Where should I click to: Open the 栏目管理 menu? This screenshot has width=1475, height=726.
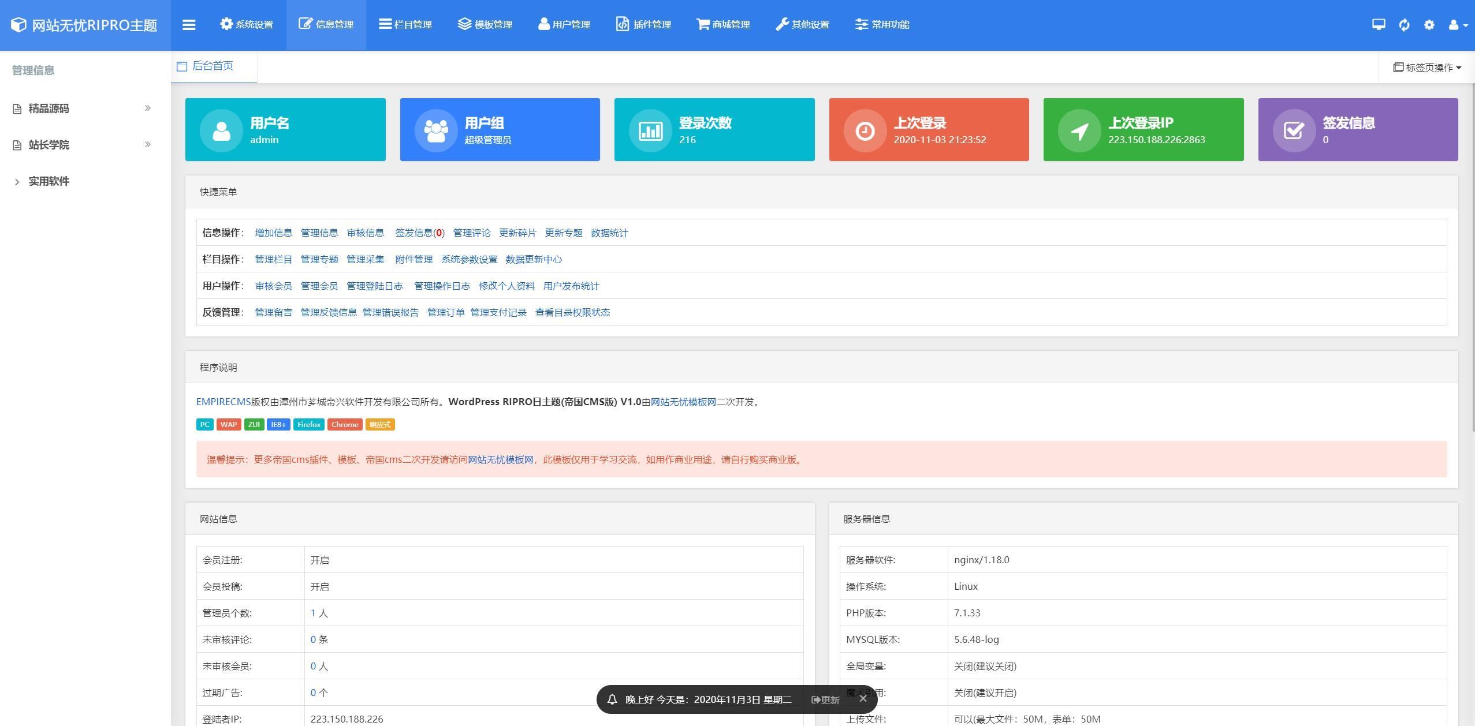point(405,25)
